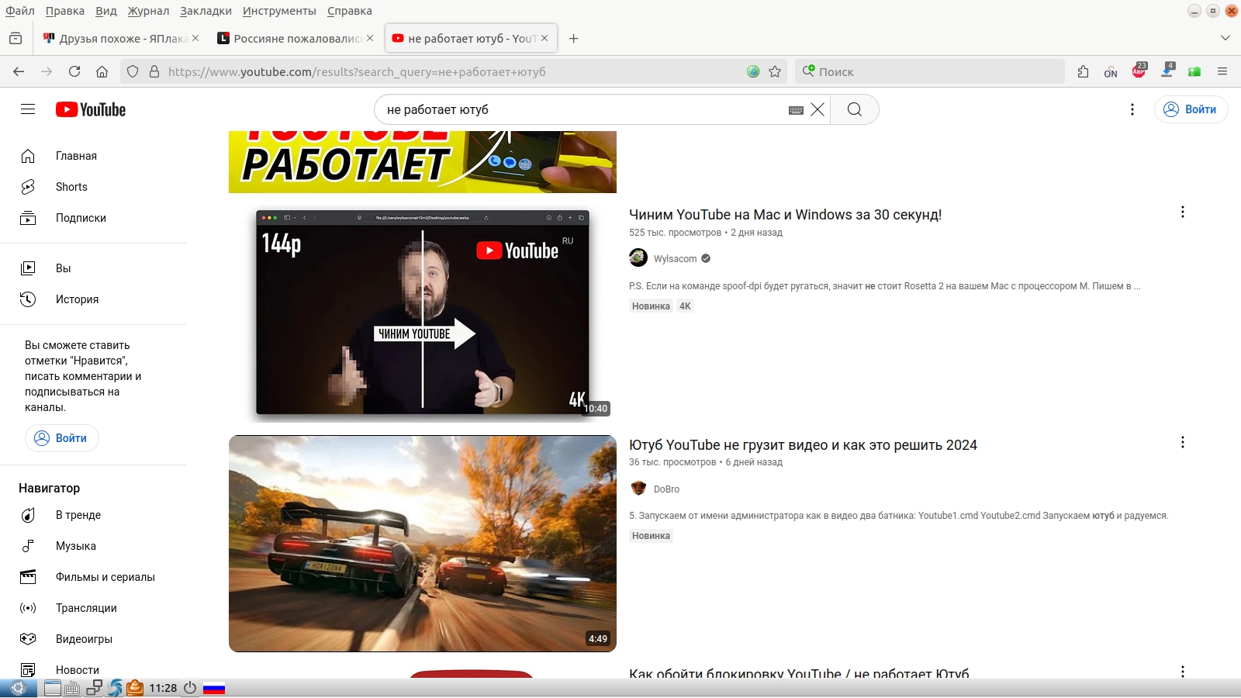Viewport: 1241px width, 698px height.
Task: Open the on-screen keyboard in search box
Action: tap(796, 110)
